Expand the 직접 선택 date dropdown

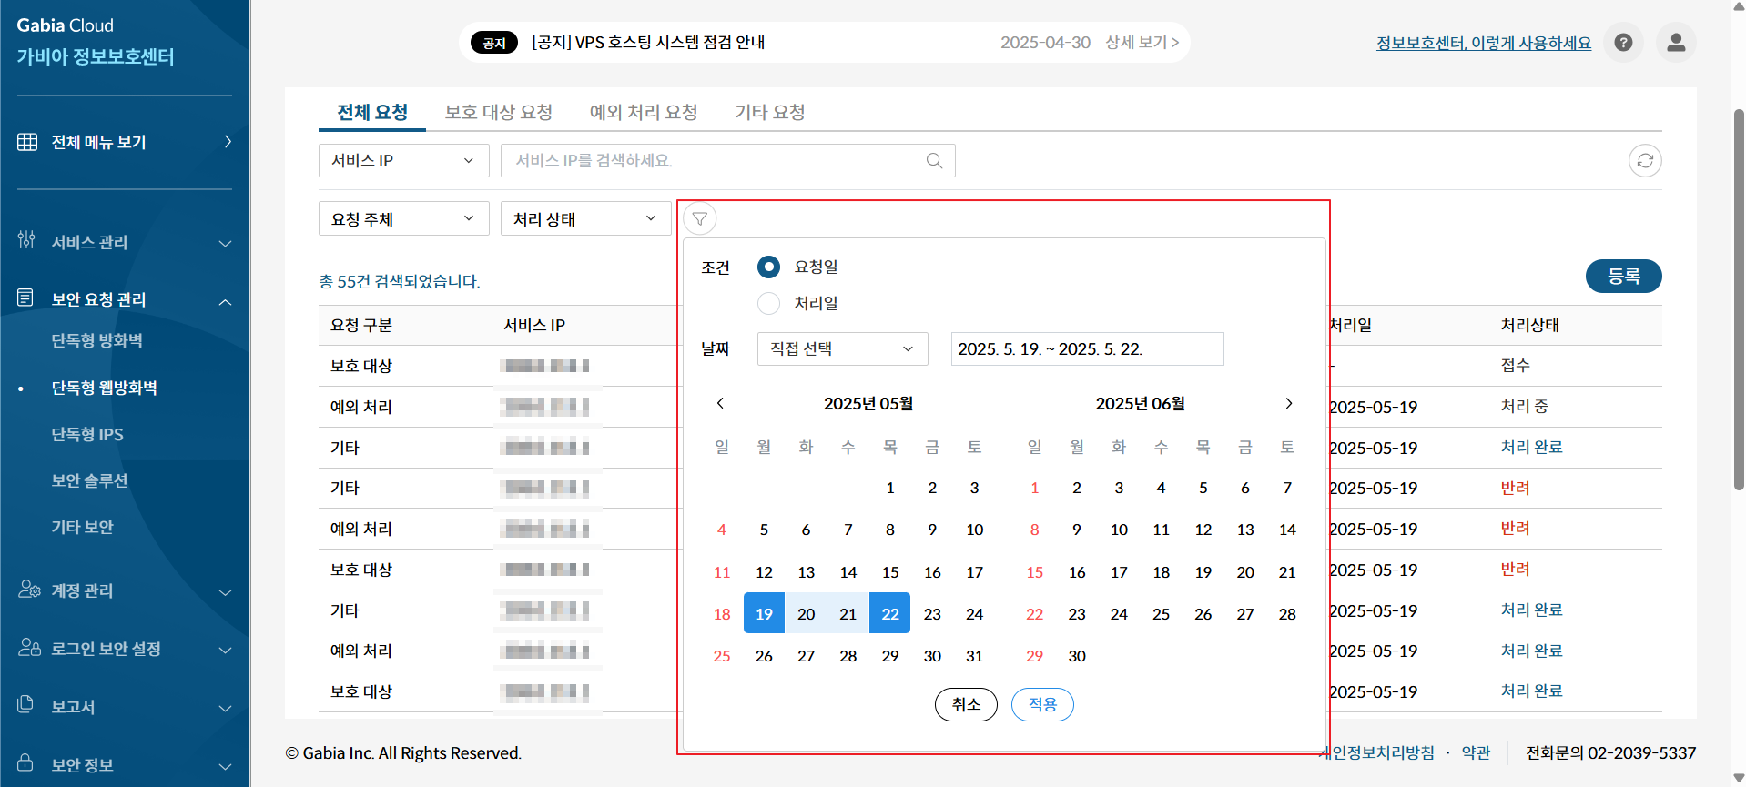pyautogui.click(x=842, y=348)
